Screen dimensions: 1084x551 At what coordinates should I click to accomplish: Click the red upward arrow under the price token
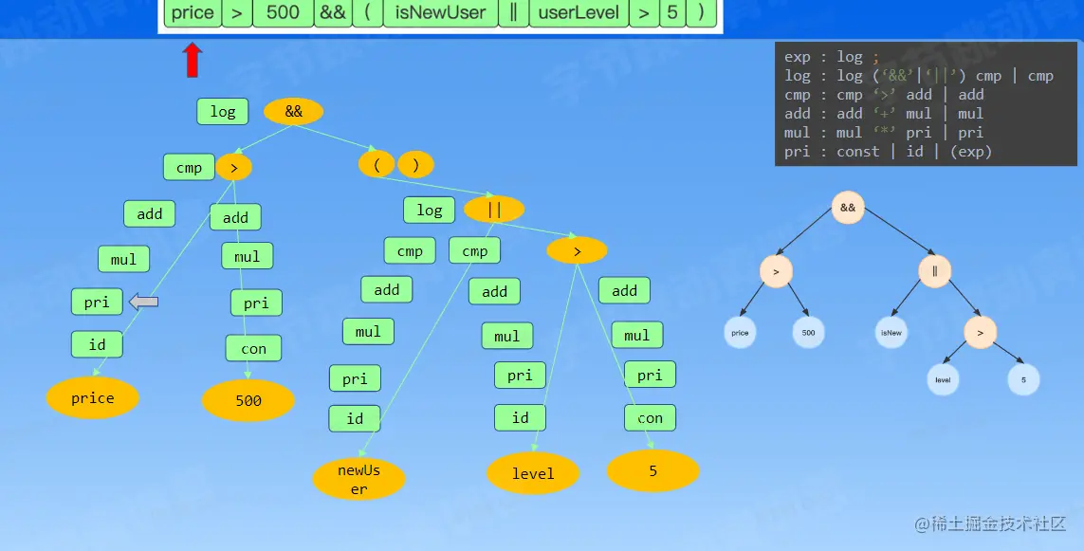[193, 60]
